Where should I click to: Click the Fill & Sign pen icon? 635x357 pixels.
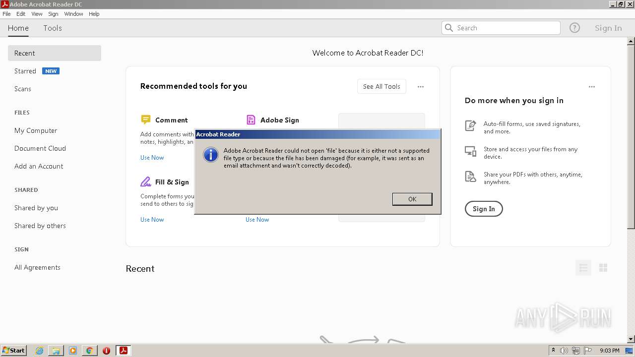click(145, 181)
